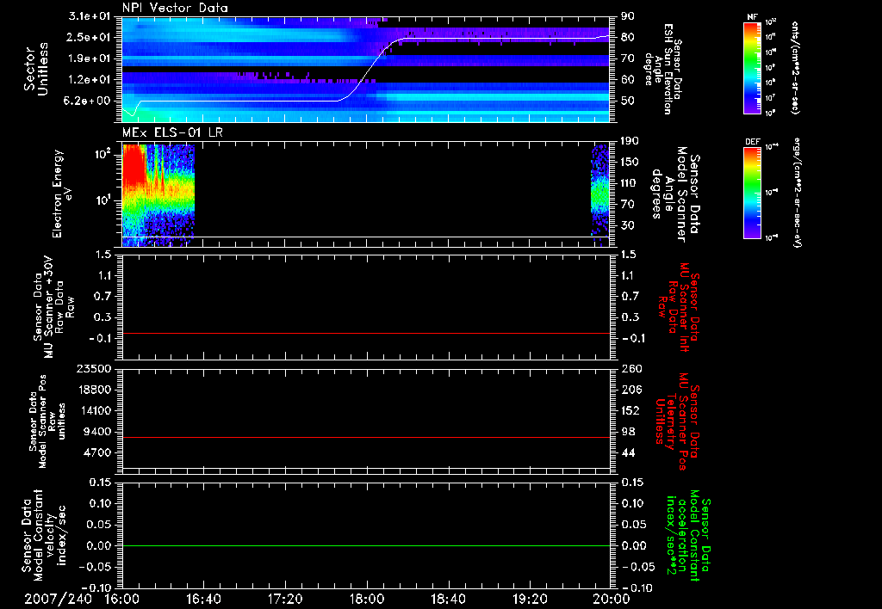This screenshot has width=882, height=609.
Task: Click the '1.2e+01' sector axis tick
Action: pyautogui.click(x=89, y=80)
